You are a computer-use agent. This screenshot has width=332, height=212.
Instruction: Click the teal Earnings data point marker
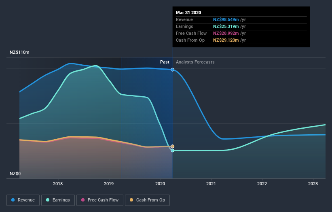173,151
